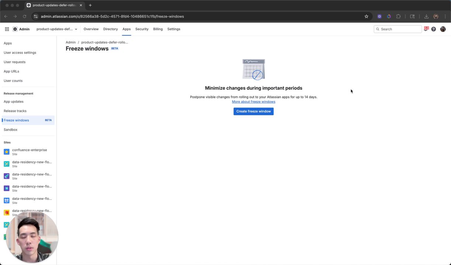This screenshot has width=451, height=265.
Task: Click the purple rocket site icon
Action: click(7, 176)
